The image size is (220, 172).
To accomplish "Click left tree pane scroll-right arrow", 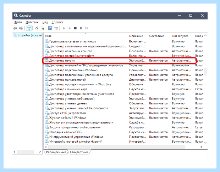I will (40, 152).
